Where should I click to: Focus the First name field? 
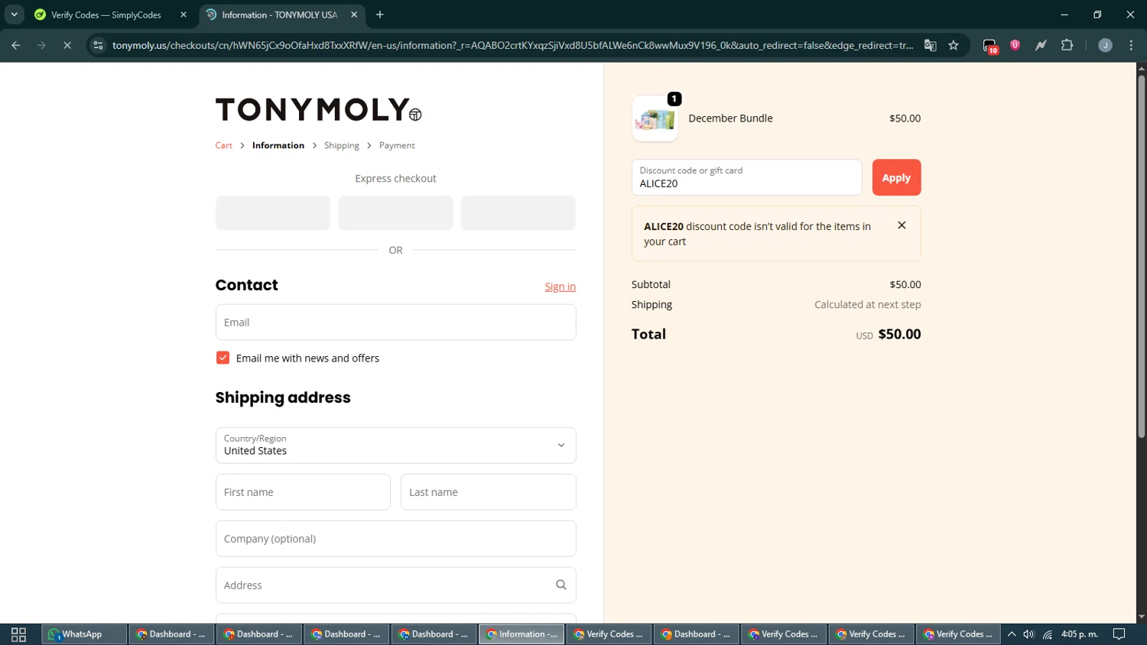pyautogui.click(x=303, y=492)
